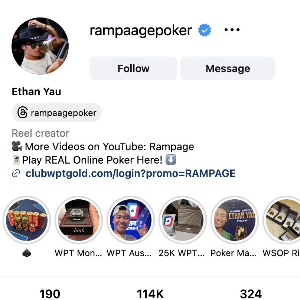Click the chain link icon beside URL

coord(16,173)
